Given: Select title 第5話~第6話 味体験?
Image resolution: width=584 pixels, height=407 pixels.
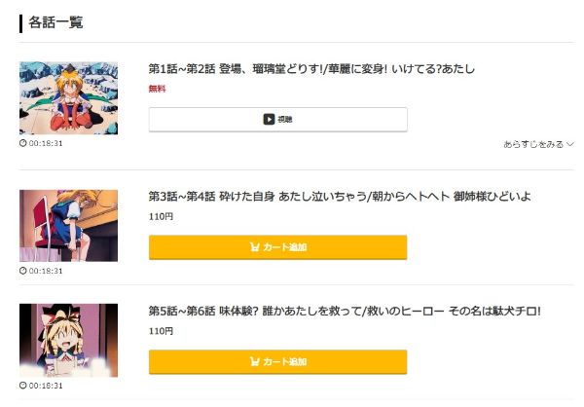Looking at the screenshot, I should pos(344,312).
